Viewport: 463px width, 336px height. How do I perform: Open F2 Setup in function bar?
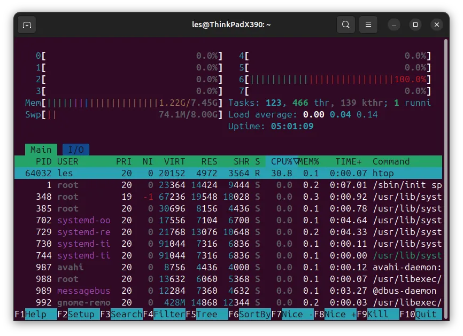[79, 314]
